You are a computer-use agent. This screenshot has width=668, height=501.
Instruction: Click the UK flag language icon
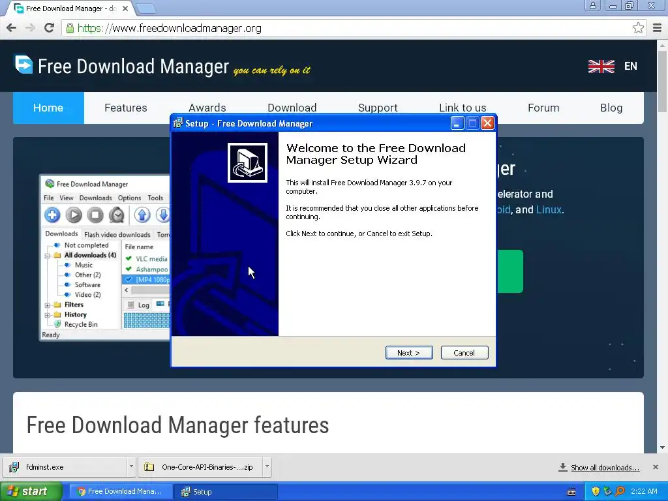[x=601, y=67]
